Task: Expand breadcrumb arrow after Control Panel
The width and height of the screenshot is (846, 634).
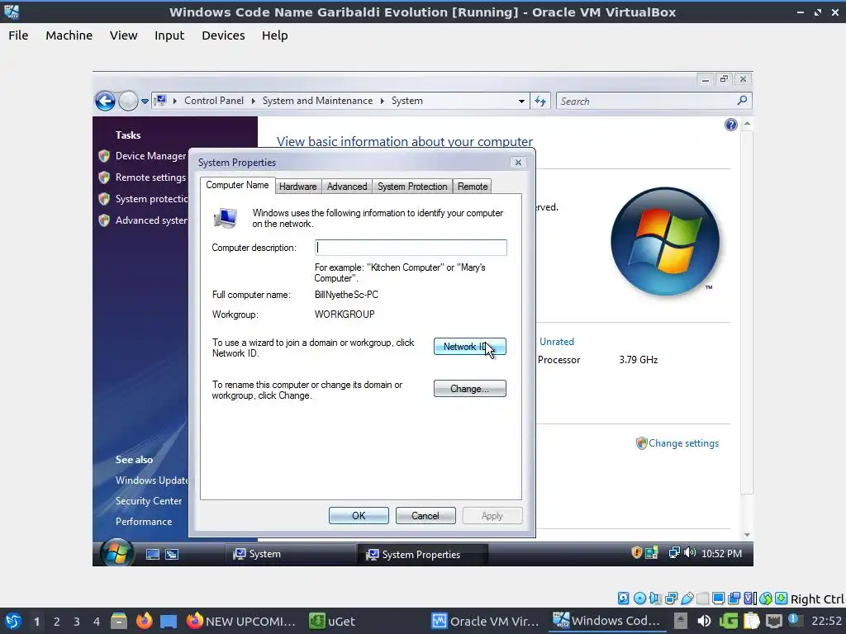Action: [253, 101]
